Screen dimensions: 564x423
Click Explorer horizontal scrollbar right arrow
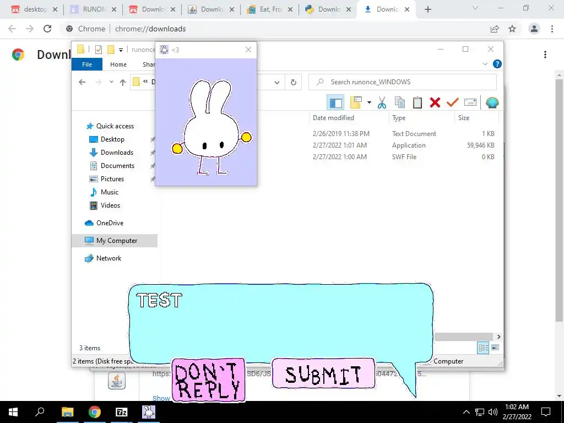pyautogui.click(x=498, y=337)
